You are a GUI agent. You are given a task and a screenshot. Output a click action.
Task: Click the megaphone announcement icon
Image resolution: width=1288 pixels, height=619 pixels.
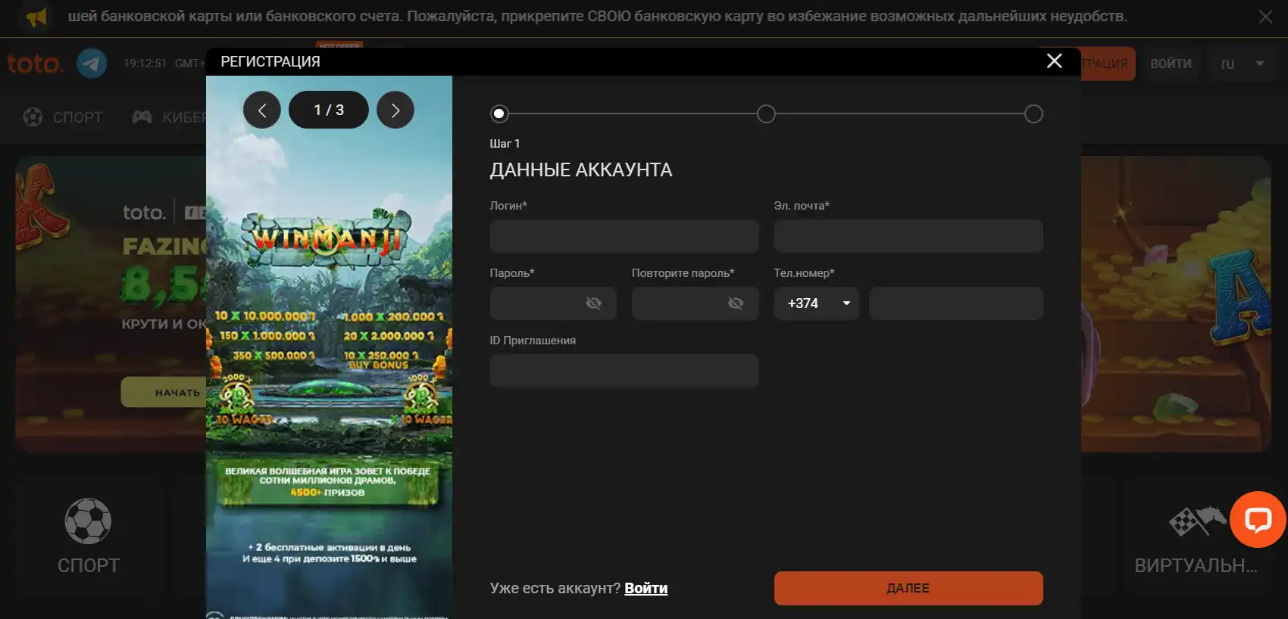click(36, 17)
